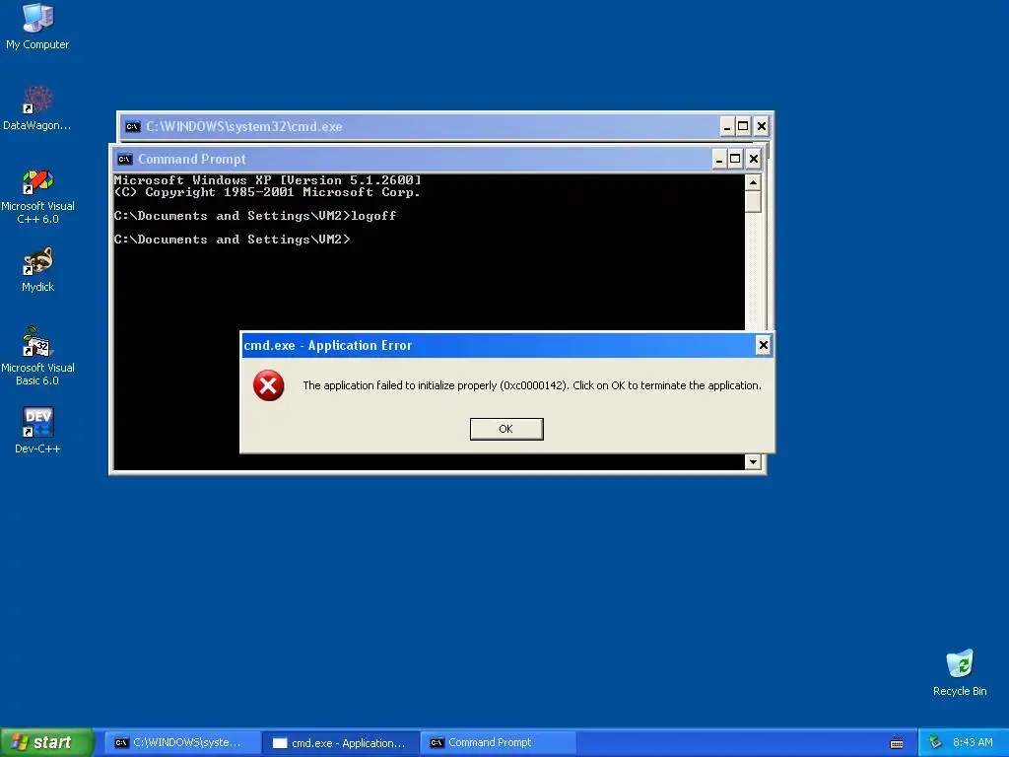Select the DataWagon desktop shortcut
This screenshot has width=1009, height=757.
37,108
